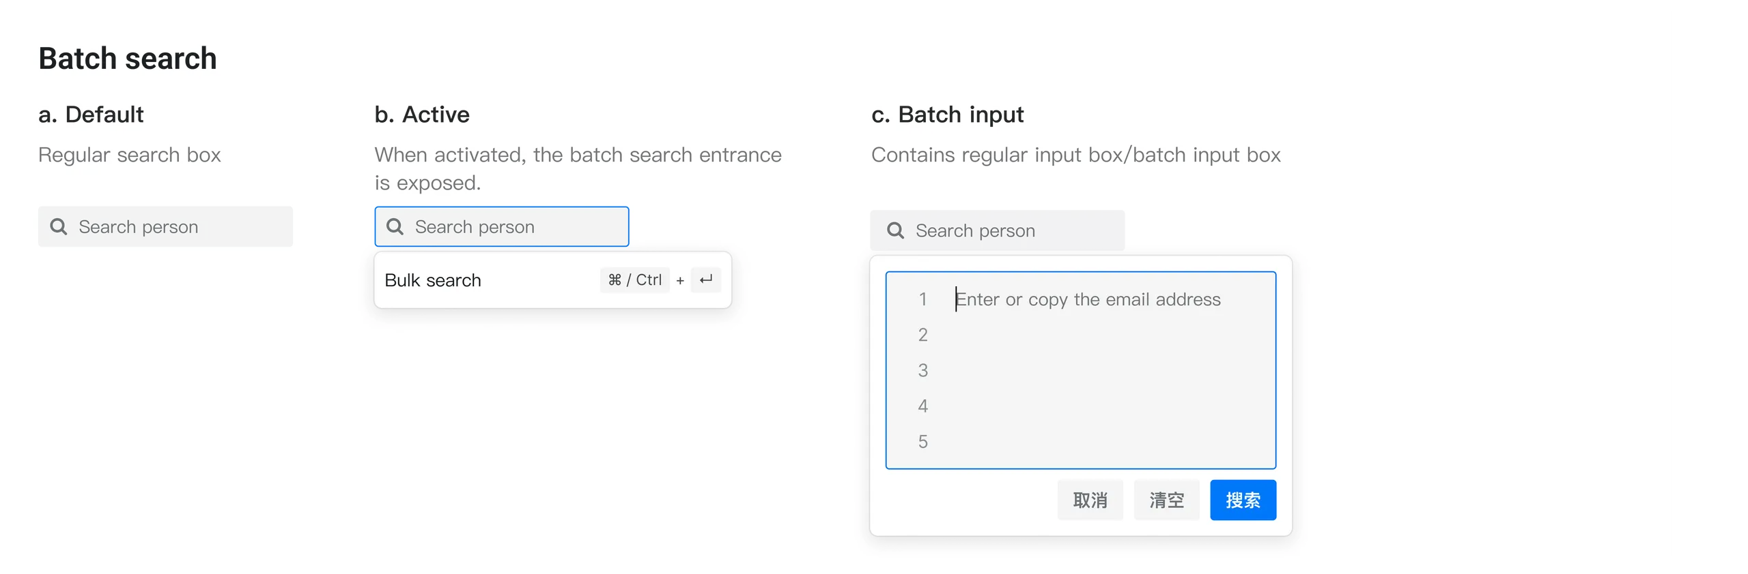Click the 取消 (Cancel) button
This screenshot has width=1748, height=574.
click(x=1090, y=500)
